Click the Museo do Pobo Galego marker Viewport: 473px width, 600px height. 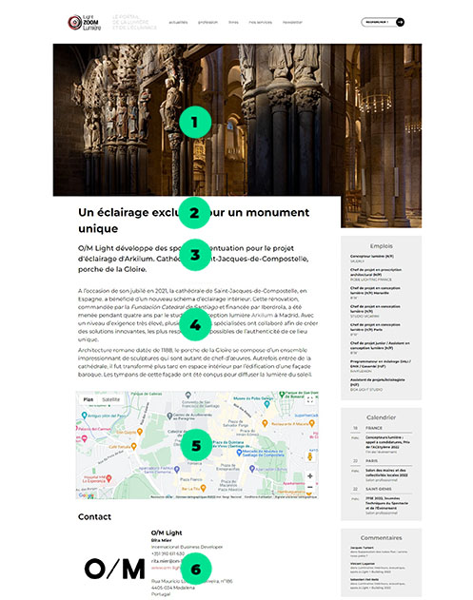(266, 404)
